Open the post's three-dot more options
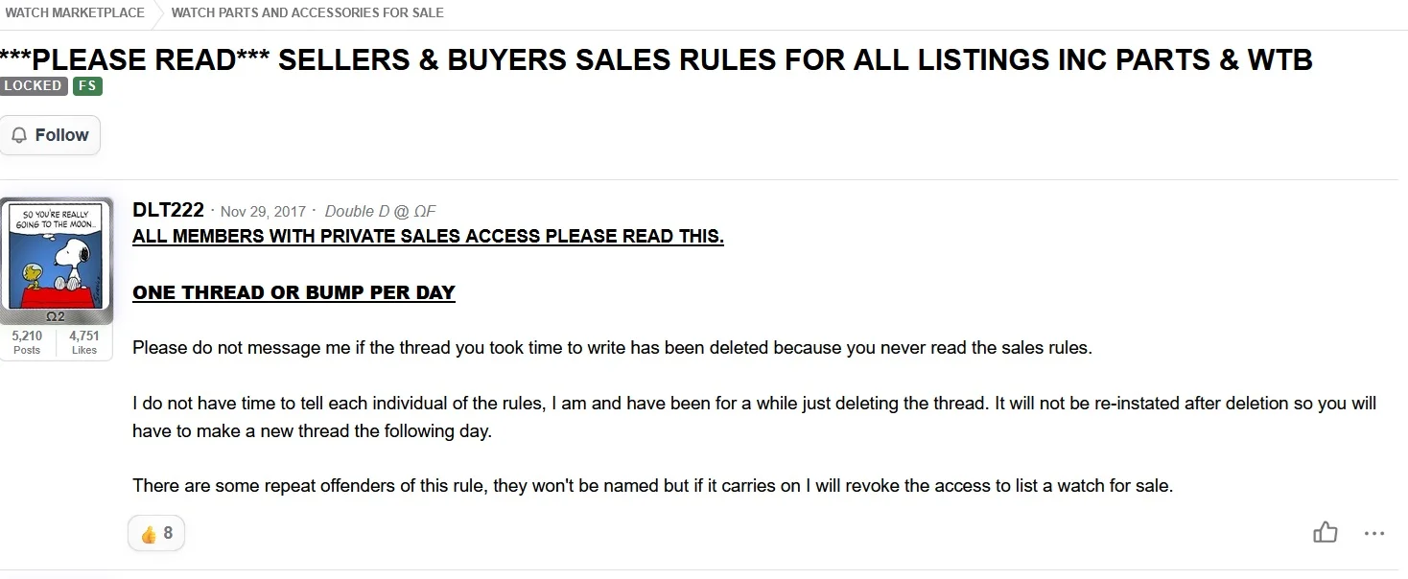 point(1373,533)
